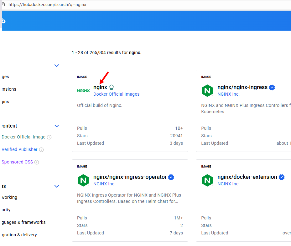291x246 pixels.
Task: Collapse the topmost filter section chevron
Action: 57,66
